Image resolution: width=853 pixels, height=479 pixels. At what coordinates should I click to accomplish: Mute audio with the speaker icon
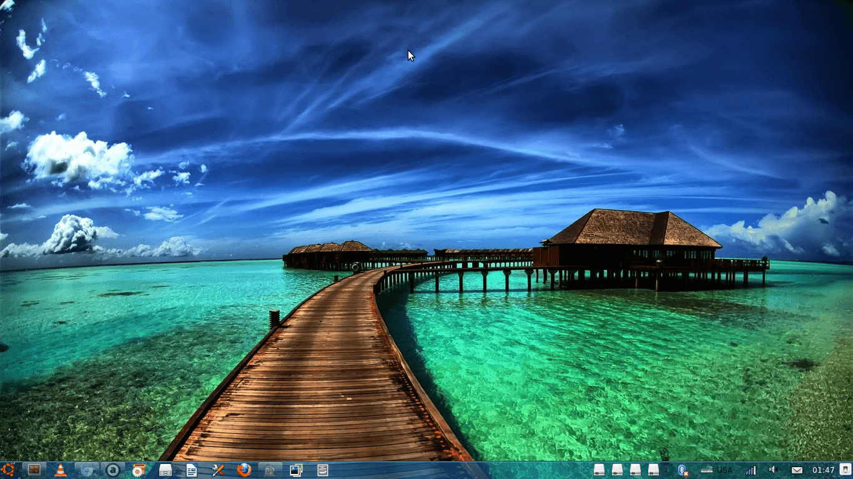click(x=773, y=470)
